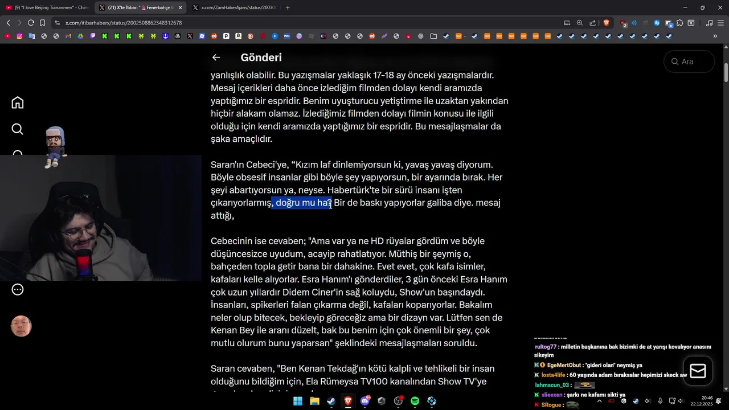Click the Ara search field
The image size is (729, 410).
click(x=689, y=61)
